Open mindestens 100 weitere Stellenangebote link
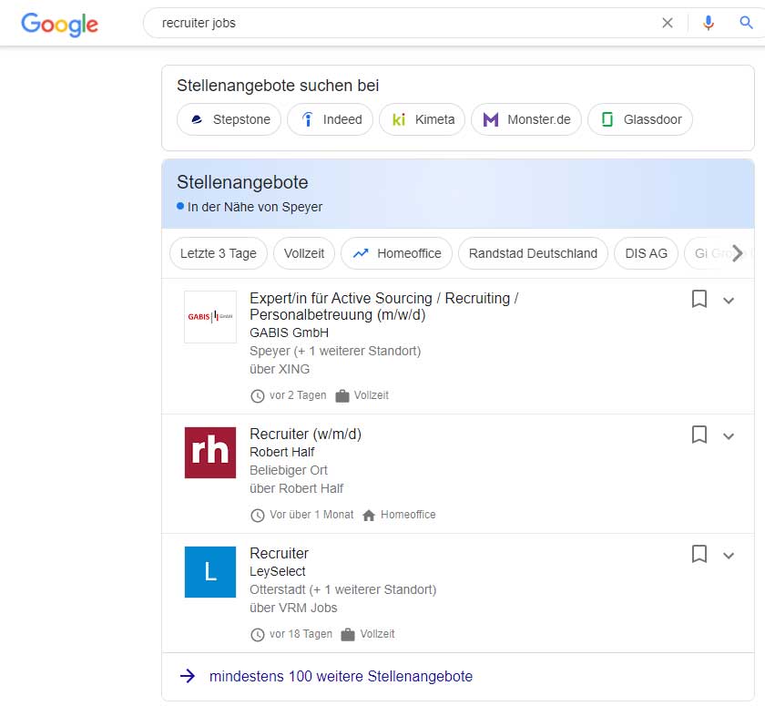Image resolution: width=765 pixels, height=706 pixels. 341,676
